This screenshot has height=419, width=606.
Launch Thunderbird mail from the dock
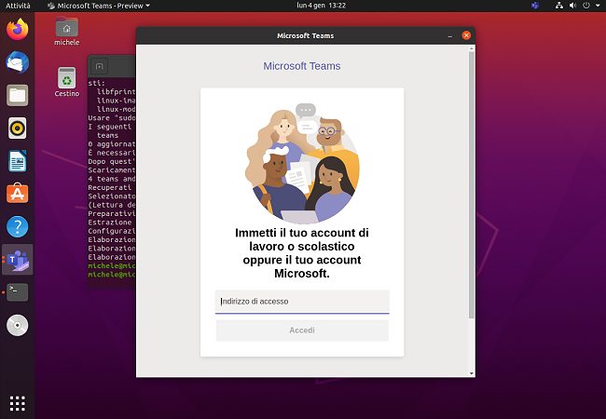pos(18,62)
